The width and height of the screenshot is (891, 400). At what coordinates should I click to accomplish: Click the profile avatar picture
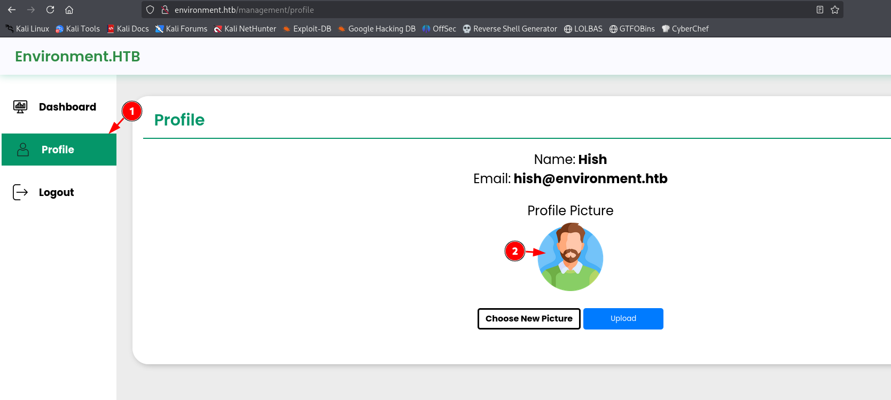pyautogui.click(x=570, y=257)
